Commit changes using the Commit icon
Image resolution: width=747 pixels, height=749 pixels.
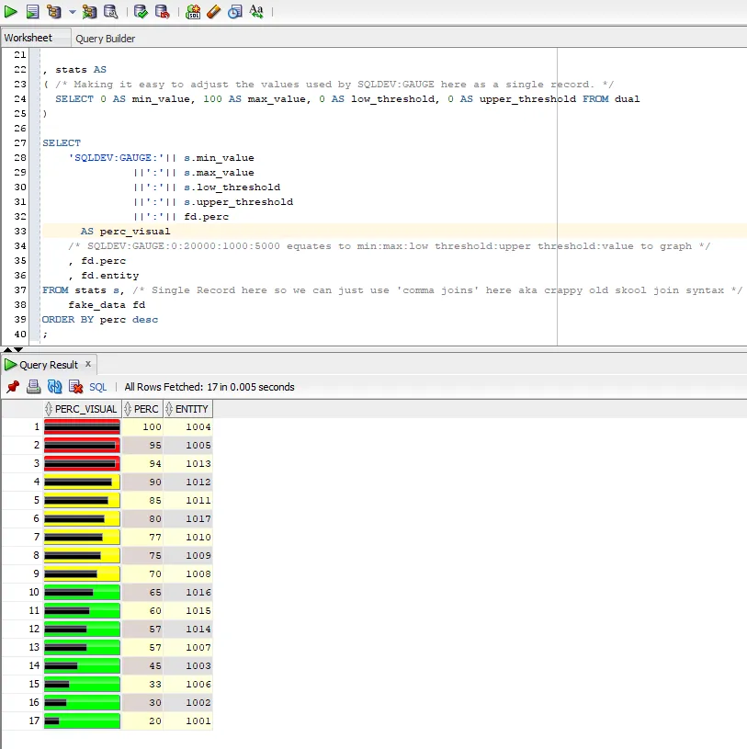coord(141,12)
